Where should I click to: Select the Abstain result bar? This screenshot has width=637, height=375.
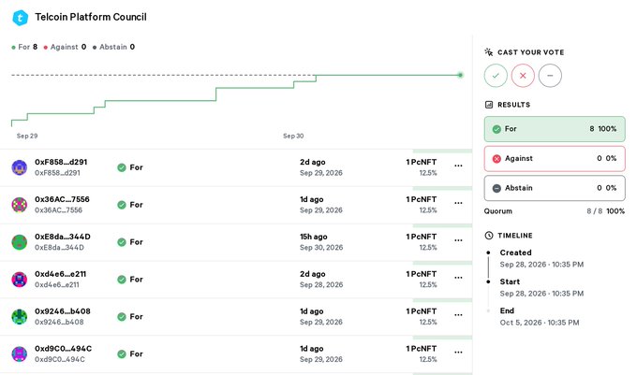(555, 188)
